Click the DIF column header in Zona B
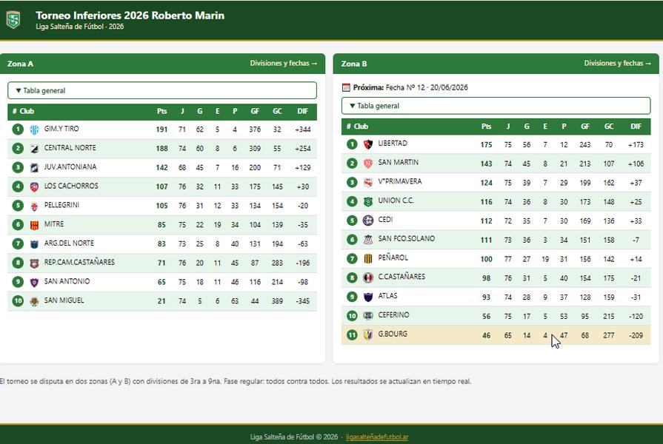 point(636,127)
